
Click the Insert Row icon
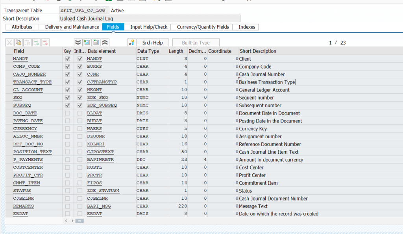click(x=36, y=43)
